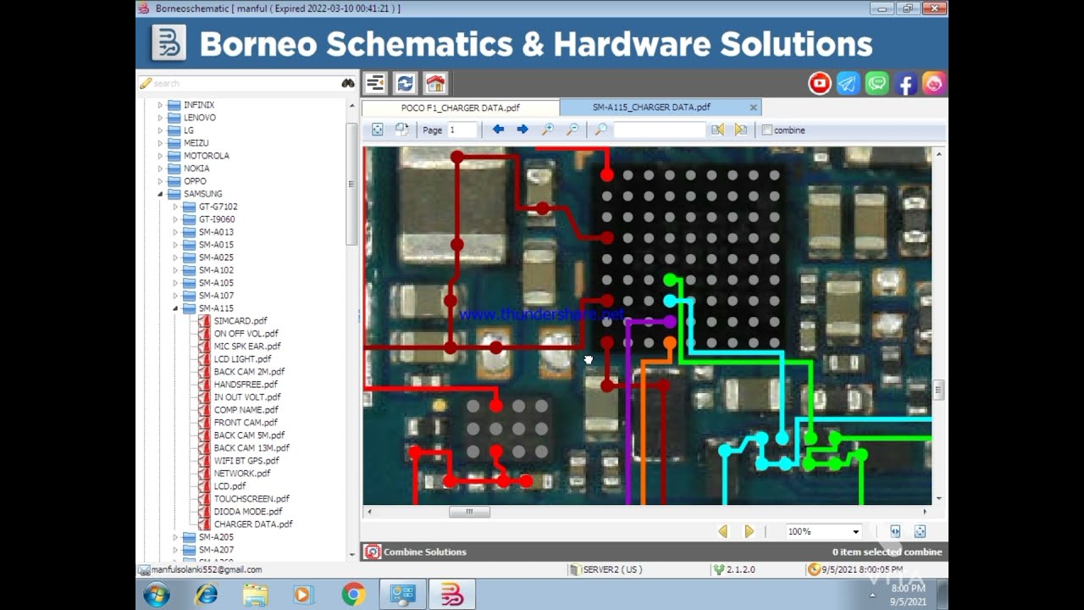Expand the GT-G7102 folder
Image resolution: width=1084 pixels, height=610 pixels.
175,207
